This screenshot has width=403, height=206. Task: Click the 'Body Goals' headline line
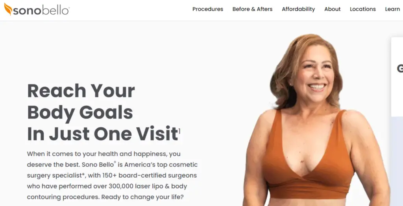pyautogui.click(x=80, y=112)
